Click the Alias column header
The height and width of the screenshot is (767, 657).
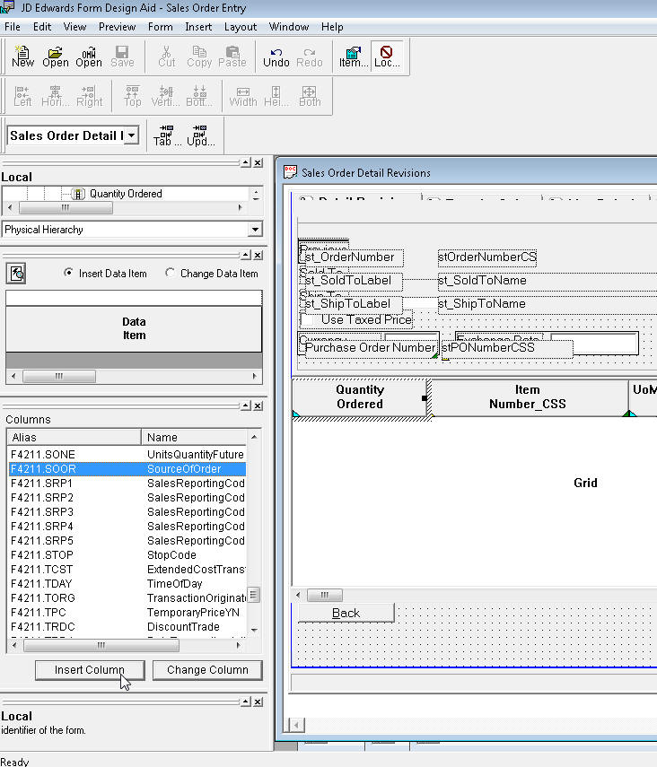click(x=74, y=437)
